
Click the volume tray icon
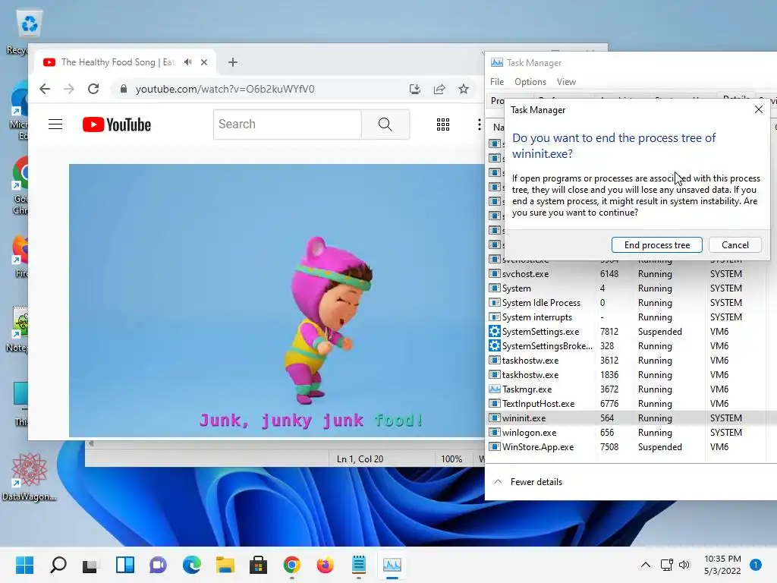tap(684, 565)
